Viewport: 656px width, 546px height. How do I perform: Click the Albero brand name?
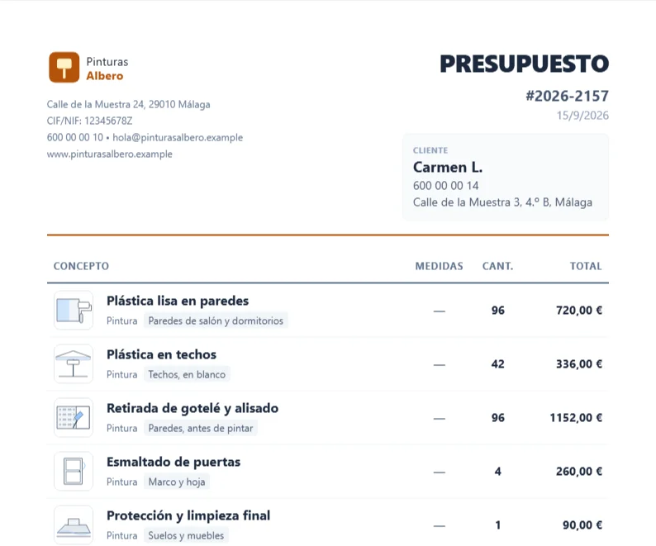pos(105,76)
